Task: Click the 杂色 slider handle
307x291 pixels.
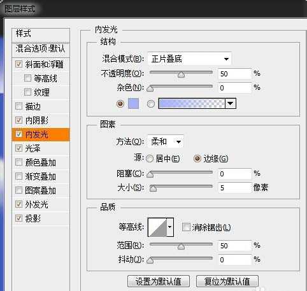Action: click(x=150, y=89)
